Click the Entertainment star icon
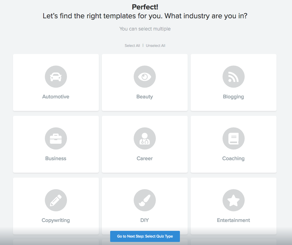Image resolution: width=292 pixels, height=245 pixels. 234,200
